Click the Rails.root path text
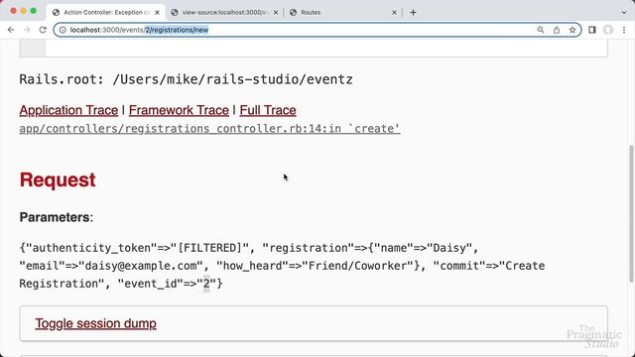Screen dimensions: 635x357 186,79
